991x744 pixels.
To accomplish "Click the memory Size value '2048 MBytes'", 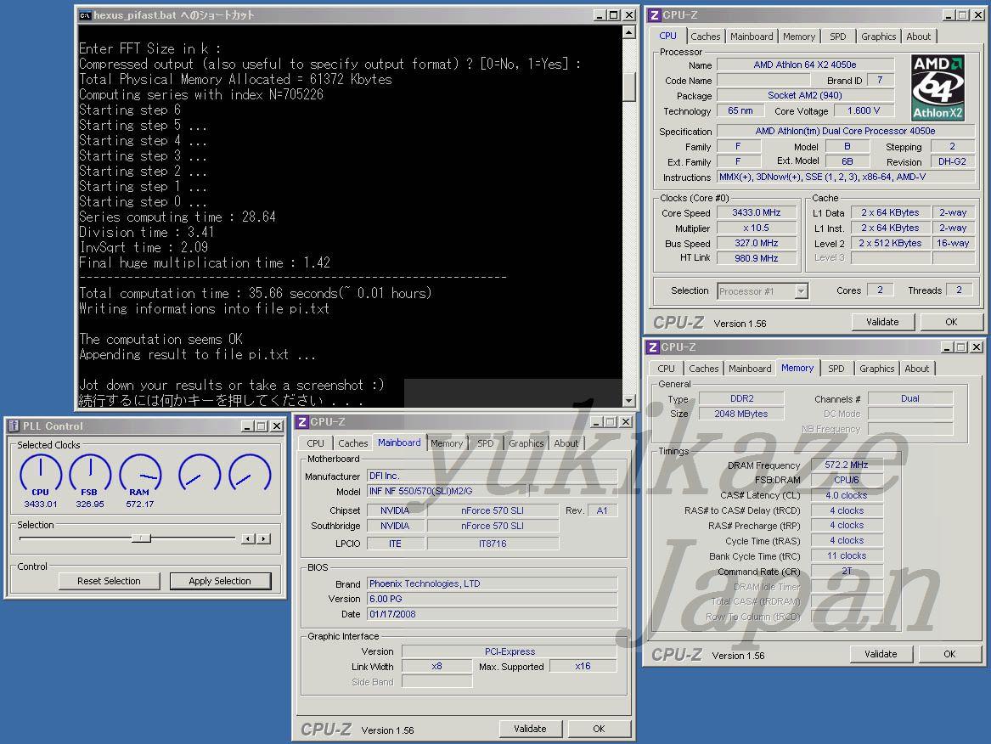I will tap(741, 414).
